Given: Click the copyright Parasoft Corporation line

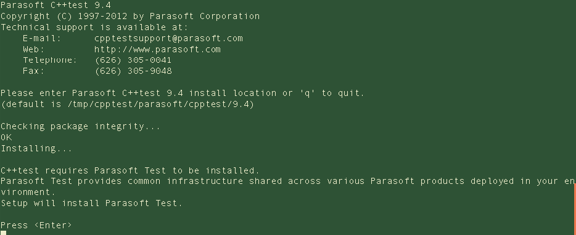Looking at the screenshot, I should (x=130, y=17).
